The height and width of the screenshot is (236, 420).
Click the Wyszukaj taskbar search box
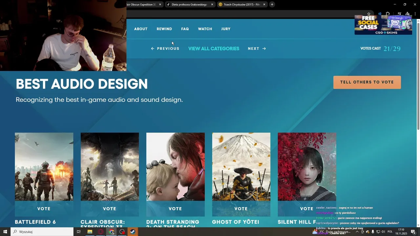42,232
